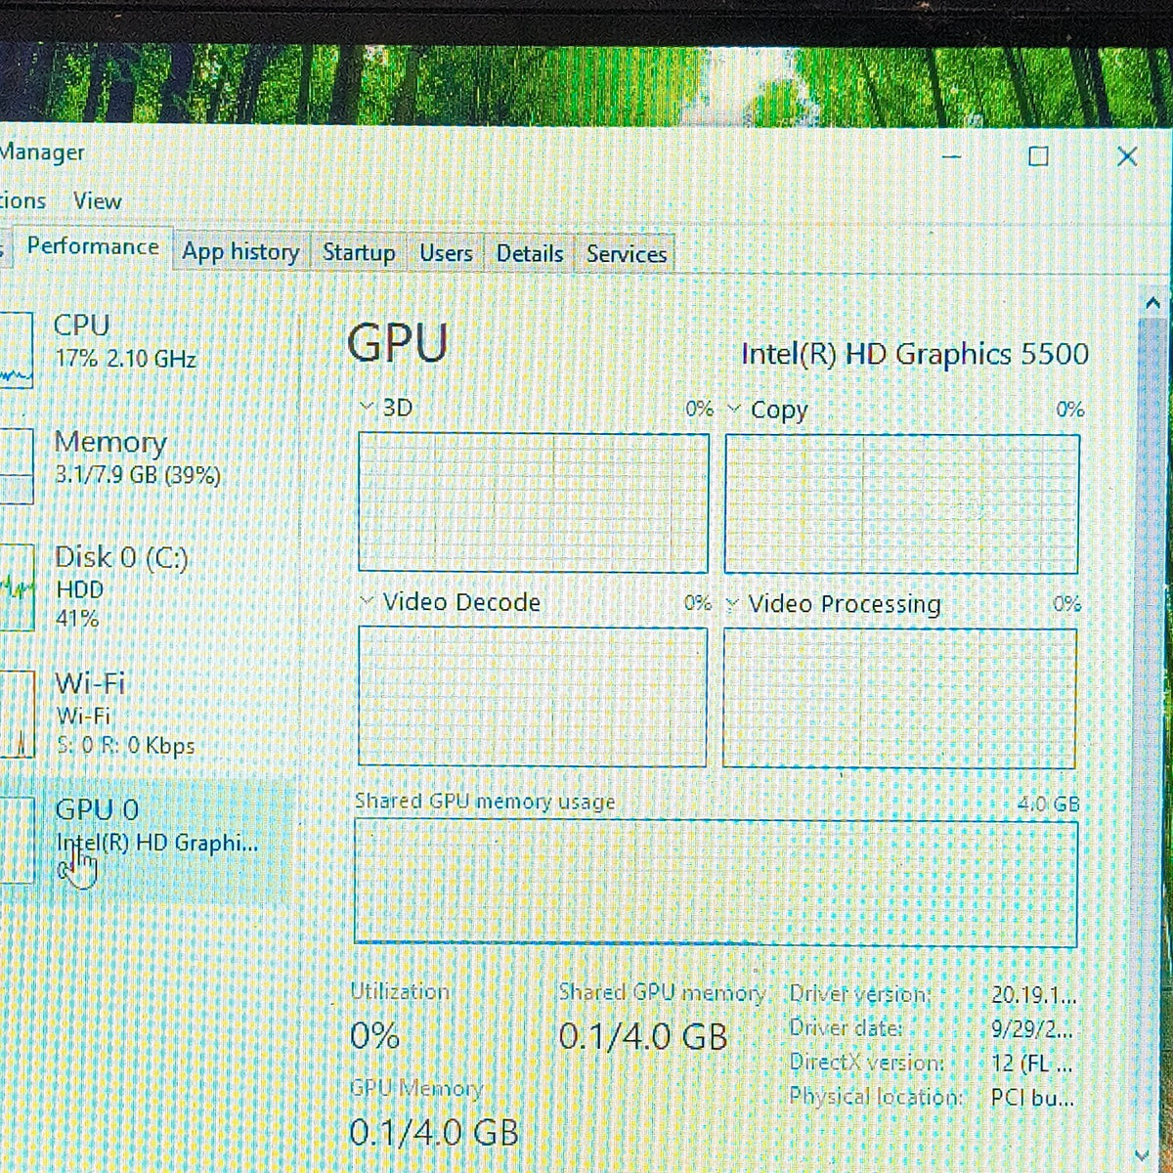
Task: Click the 3D engine graph
Action: 533,502
